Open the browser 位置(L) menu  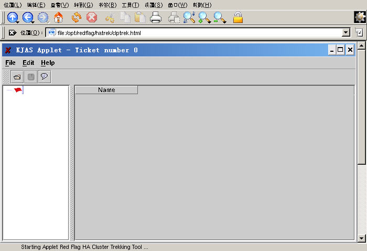coord(13,5)
